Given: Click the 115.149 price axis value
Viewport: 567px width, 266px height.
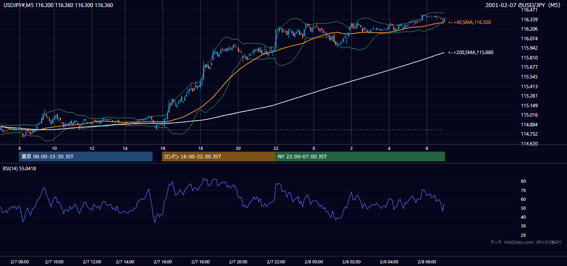Looking at the screenshot, I should pyautogui.click(x=529, y=106).
